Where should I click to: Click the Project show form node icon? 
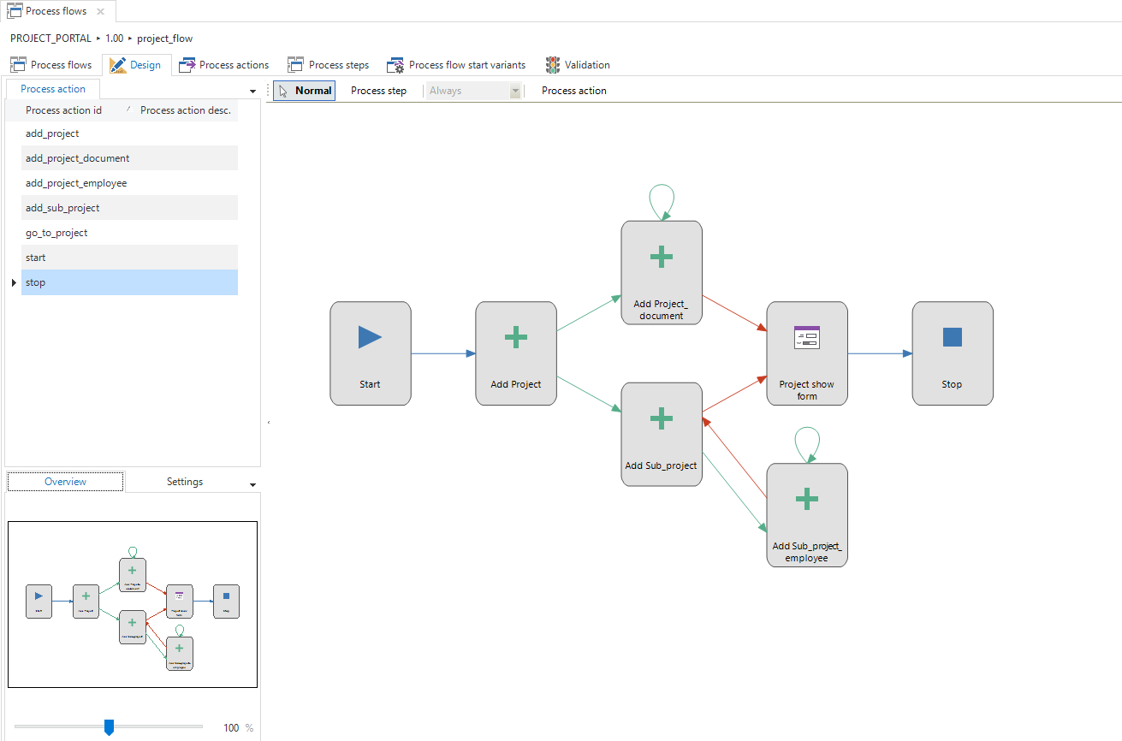806,337
